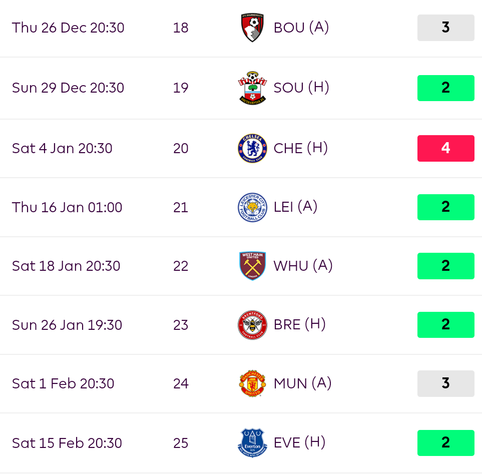Open the West Ham United badge
The image size is (482, 475).
(x=252, y=266)
